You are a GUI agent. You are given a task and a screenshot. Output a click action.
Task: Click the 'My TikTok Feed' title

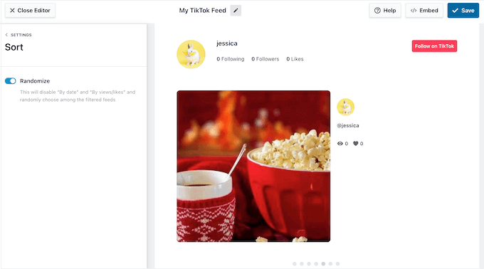202,11
